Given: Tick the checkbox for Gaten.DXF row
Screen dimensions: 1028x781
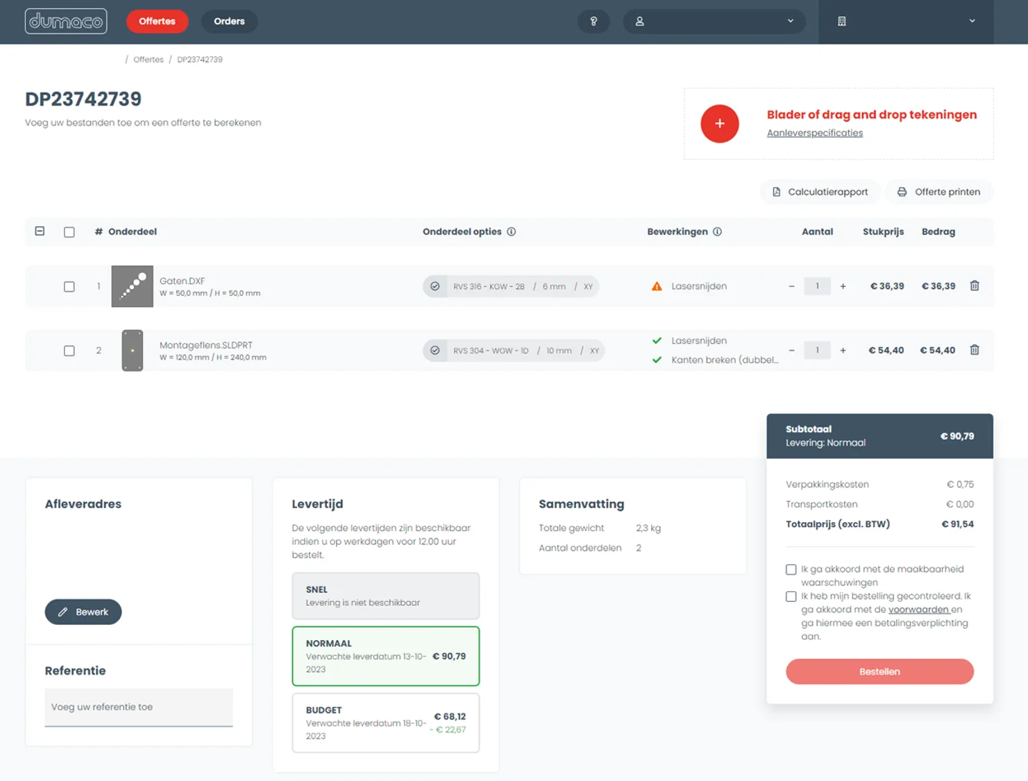Looking at the screenshot, I should click(69, 287).
